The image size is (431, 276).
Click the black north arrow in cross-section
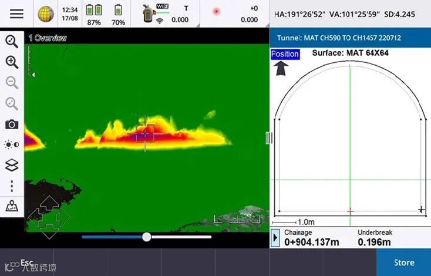tap(281, 68)
